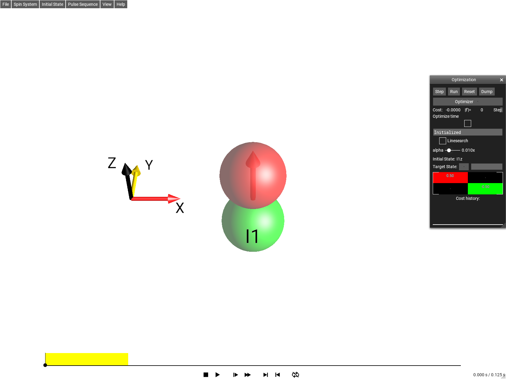Click the step-forward playback icon

click(x=235, y=375)
